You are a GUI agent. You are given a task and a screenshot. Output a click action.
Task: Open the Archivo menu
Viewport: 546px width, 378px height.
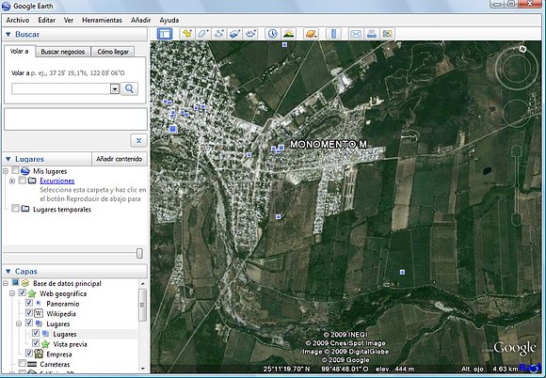point(18,20)
